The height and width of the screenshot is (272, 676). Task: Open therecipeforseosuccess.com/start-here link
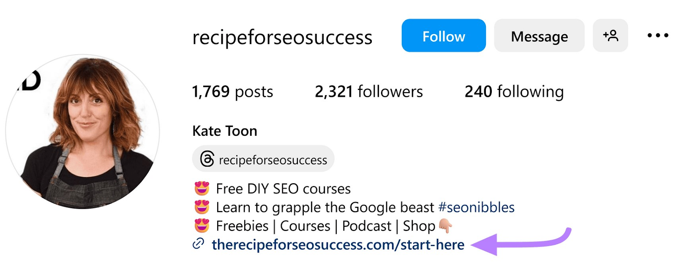(338, 245)
